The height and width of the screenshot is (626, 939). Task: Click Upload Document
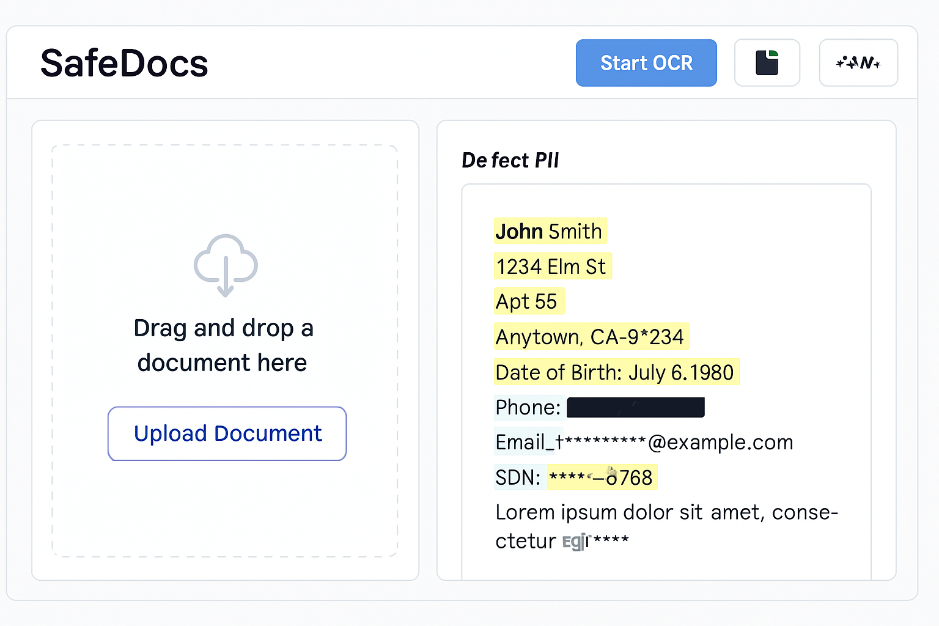point(227,433)
